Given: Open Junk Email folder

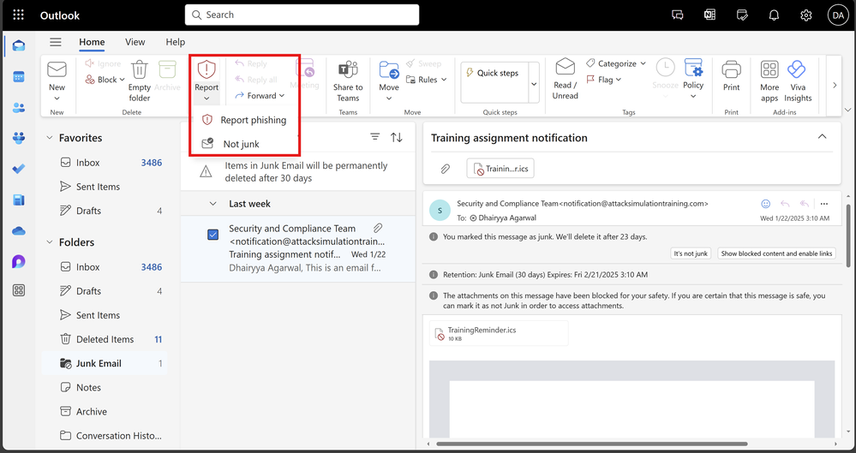Looking at the screenshot, I should [x=105, y=363].
